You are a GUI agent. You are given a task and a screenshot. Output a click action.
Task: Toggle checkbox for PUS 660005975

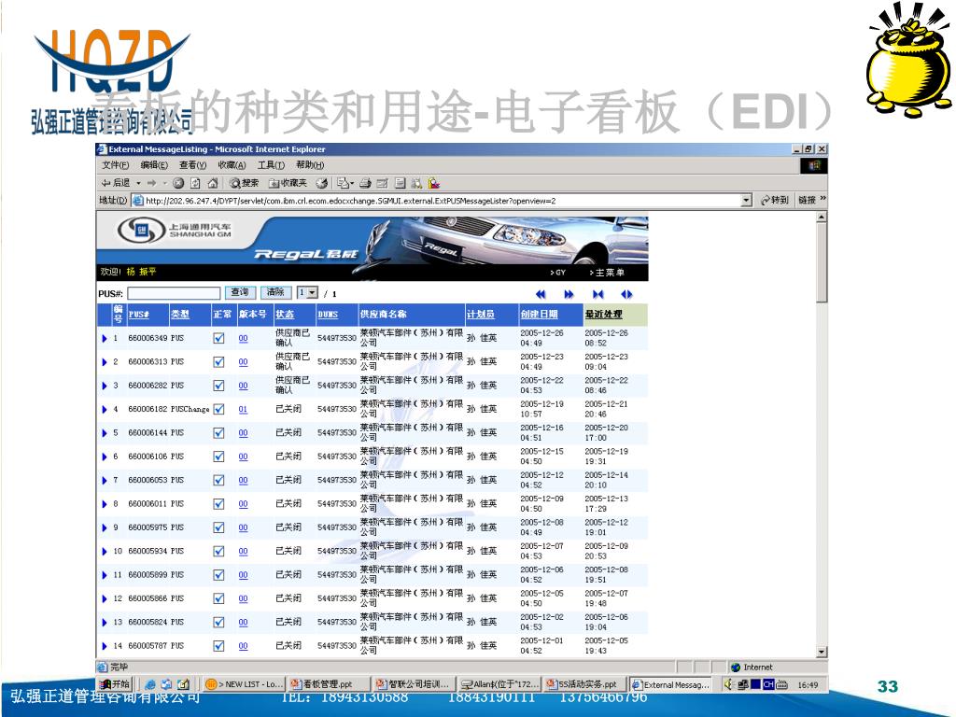click(x=218, y=528)
